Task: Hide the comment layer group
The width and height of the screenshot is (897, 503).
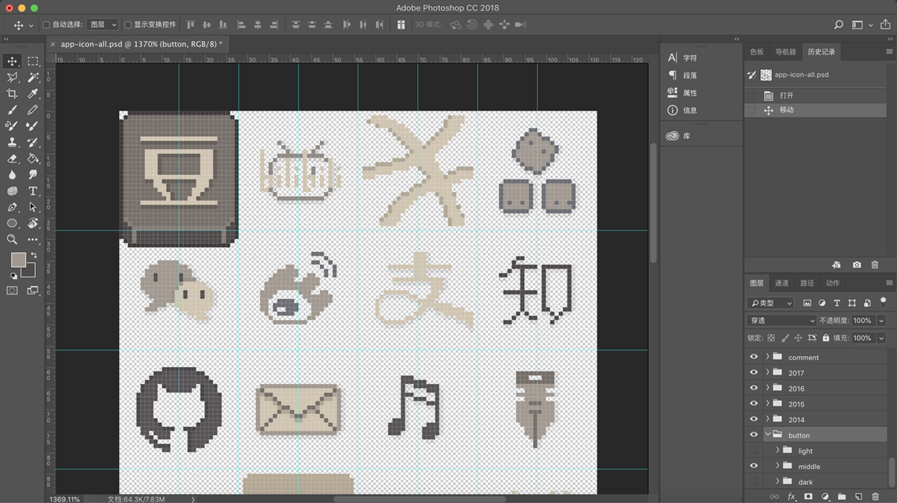Action: [x=753, y=357]
